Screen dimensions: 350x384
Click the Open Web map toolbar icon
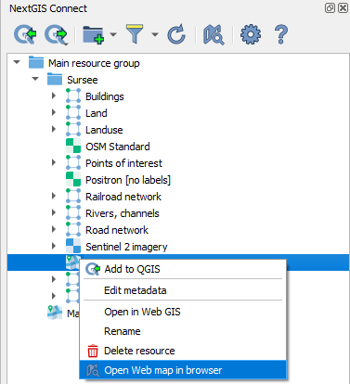pos(214,35)
